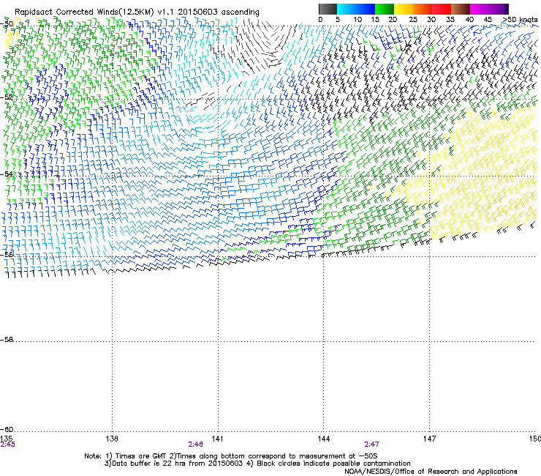Click the '147' longitude axis label
Image resolution: width=541 pixels, height=476 pixels.
click(429, 439)
